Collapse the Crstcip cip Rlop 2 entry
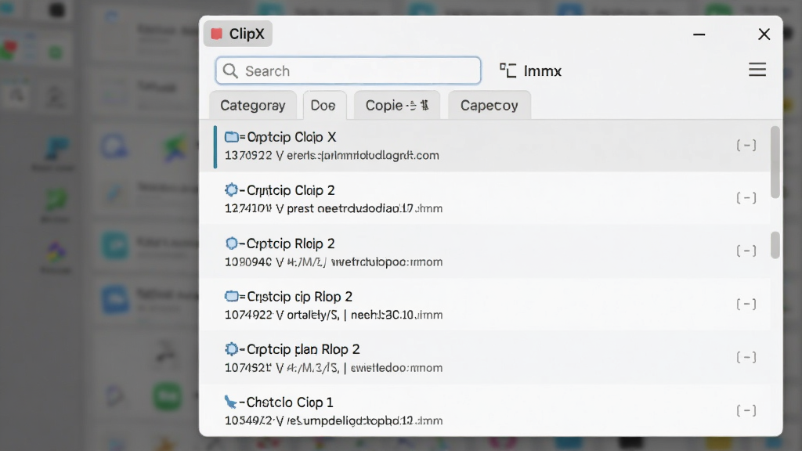802x451 pixels. click(746, 305)
